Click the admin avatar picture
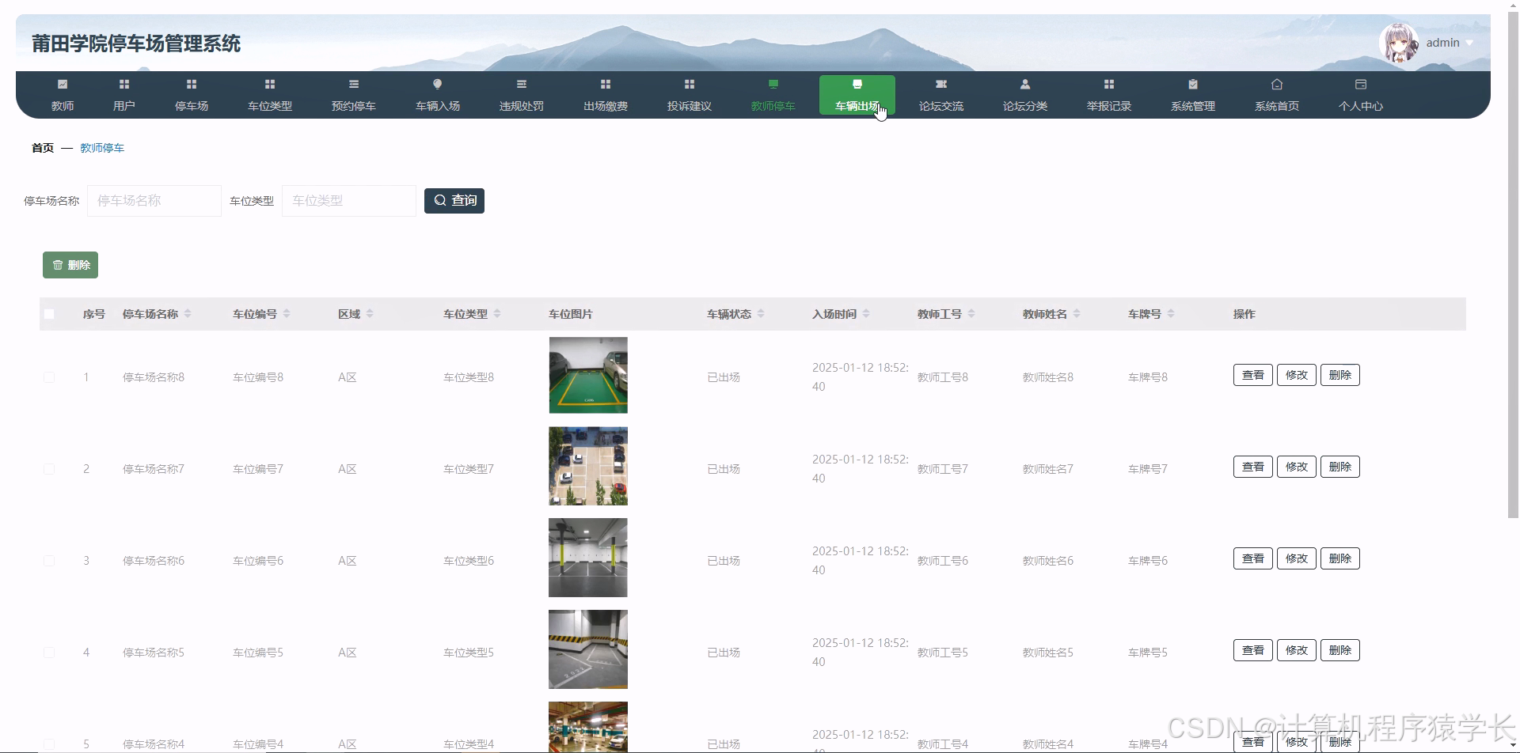 click(x=1399, y=43)
